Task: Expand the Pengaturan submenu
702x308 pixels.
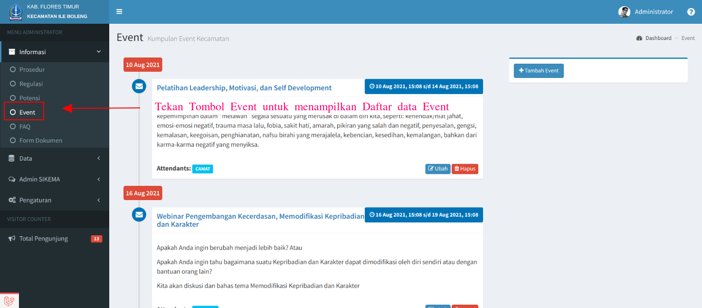Action: (98, 200)
